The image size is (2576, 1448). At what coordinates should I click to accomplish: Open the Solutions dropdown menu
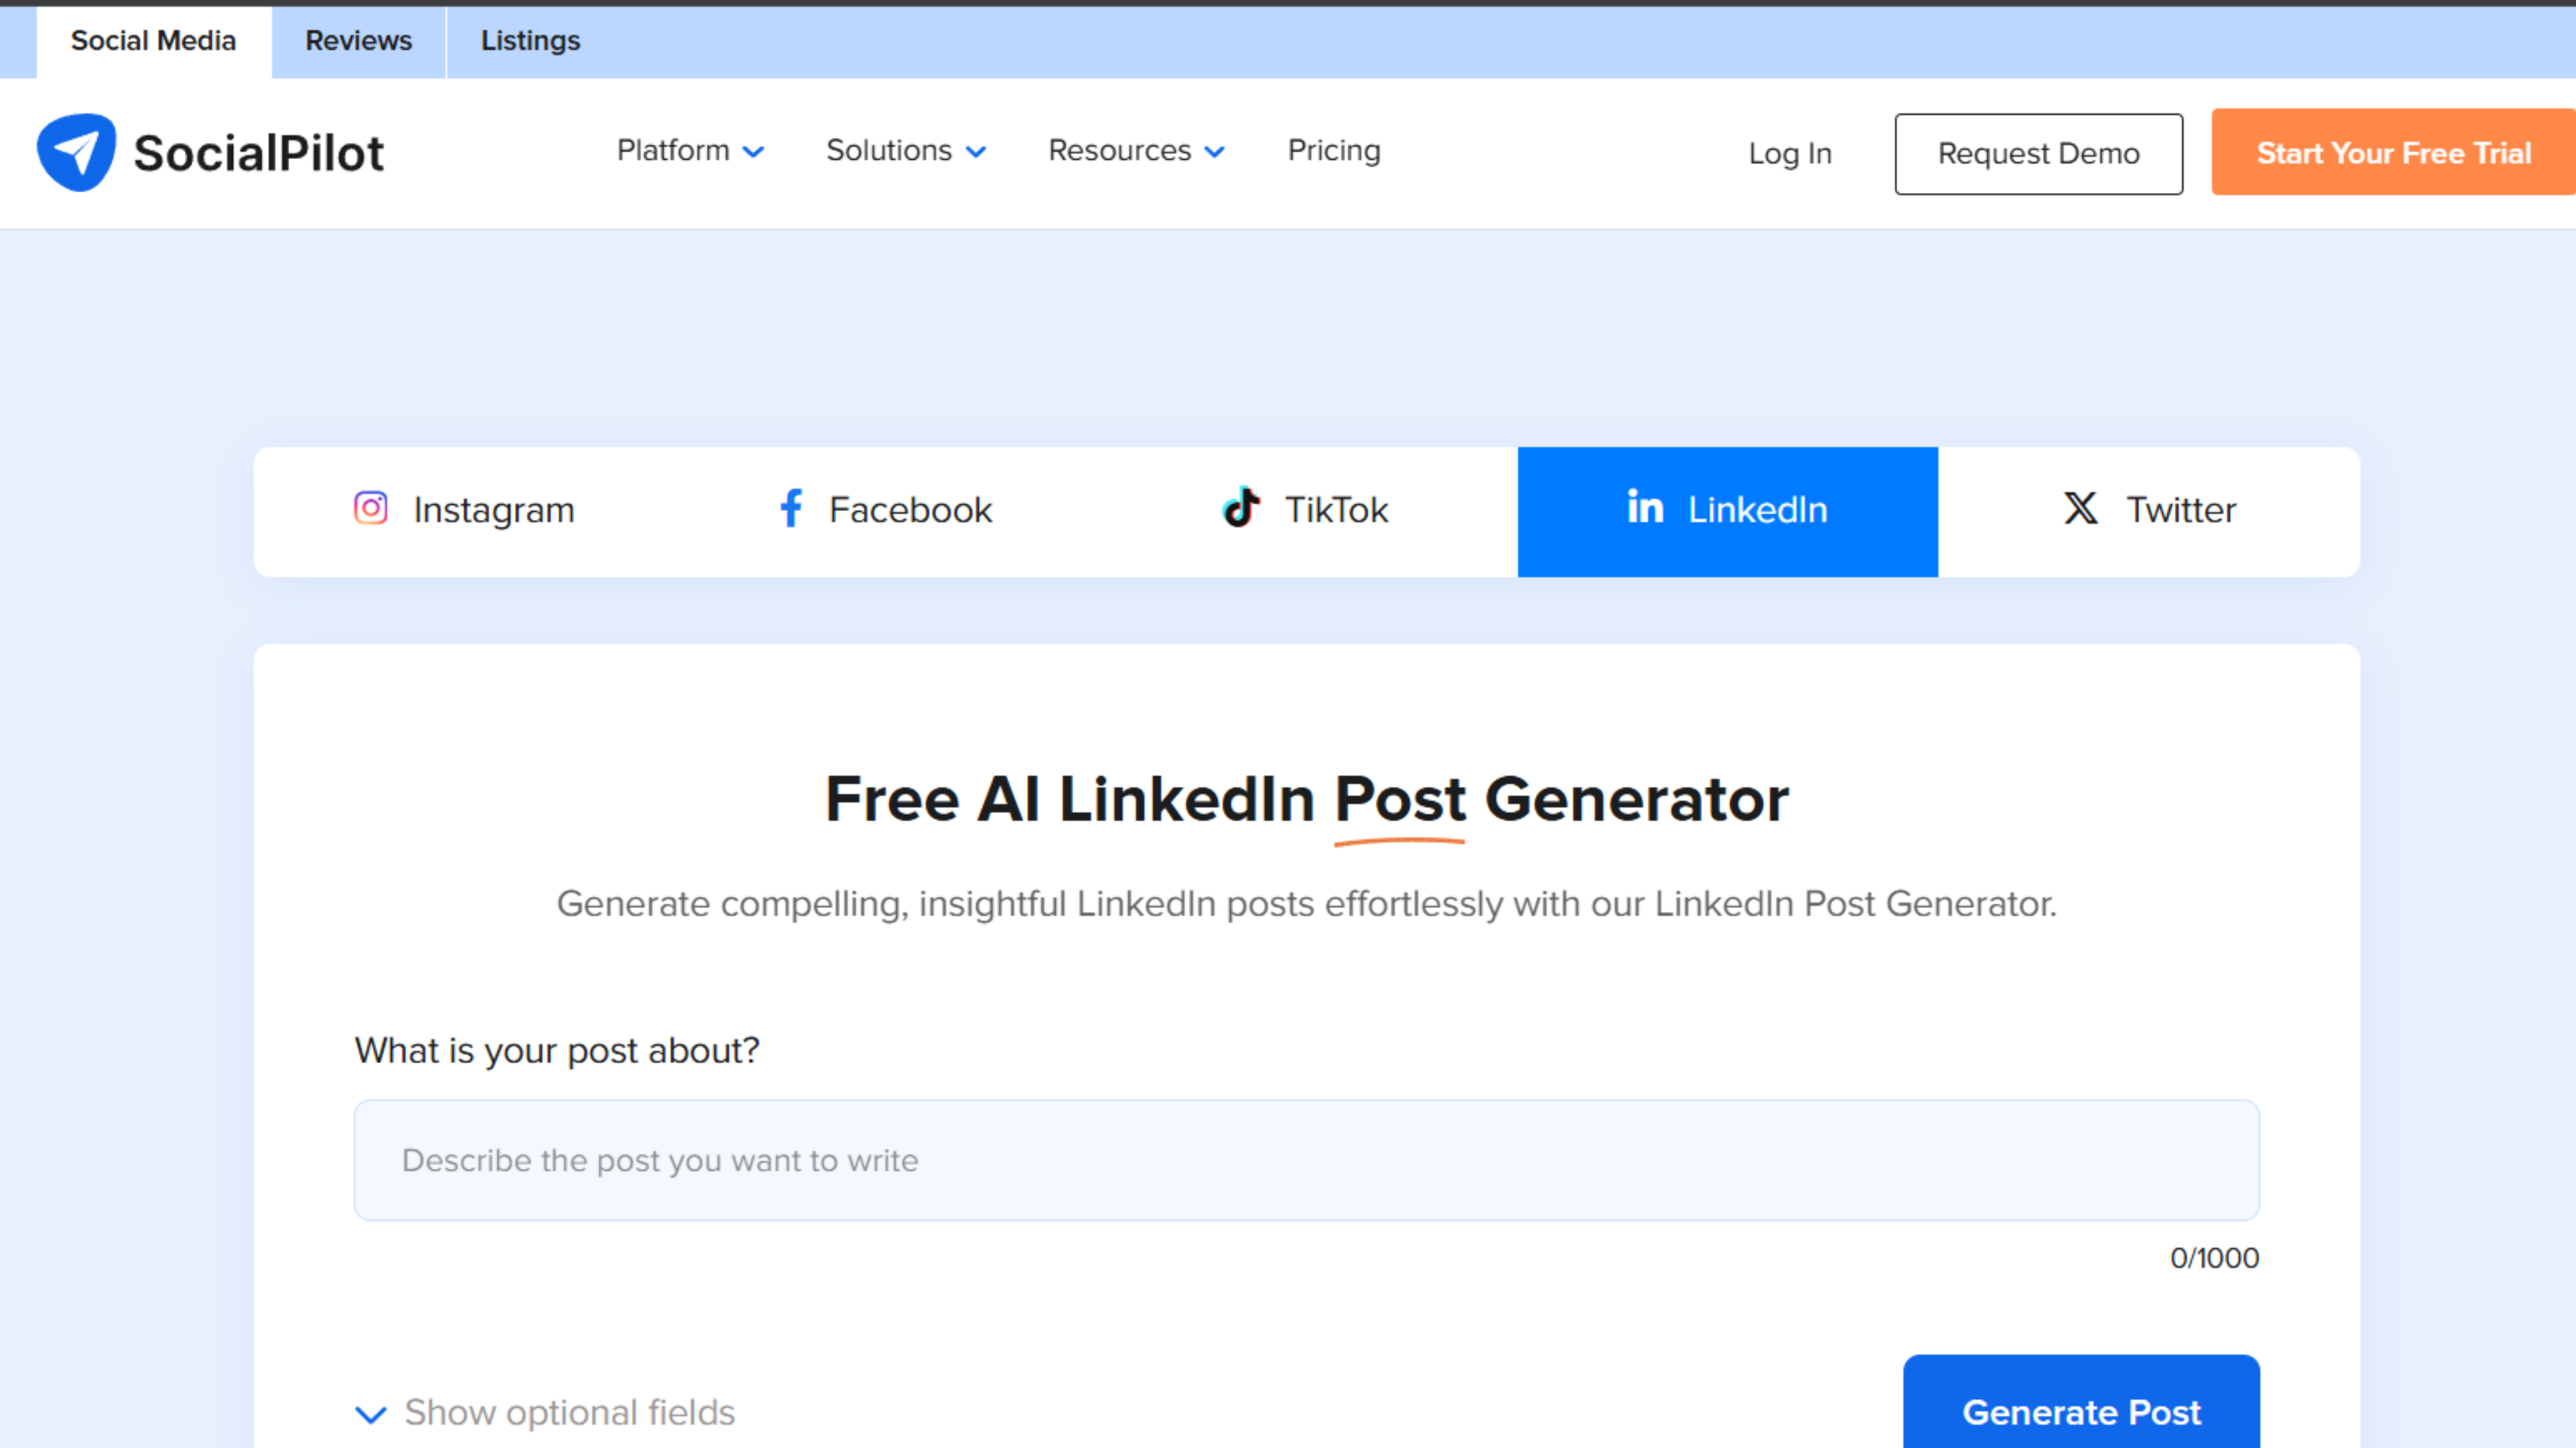pos(906,151)
